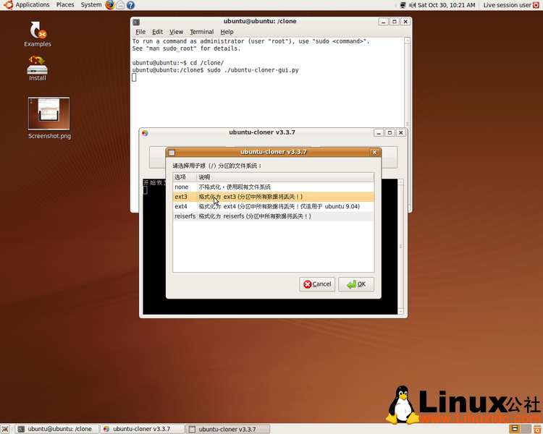Maximize the terminal window
Image resolution: width=543 pixels, height=434 pixels.
[x=394, y=22]
